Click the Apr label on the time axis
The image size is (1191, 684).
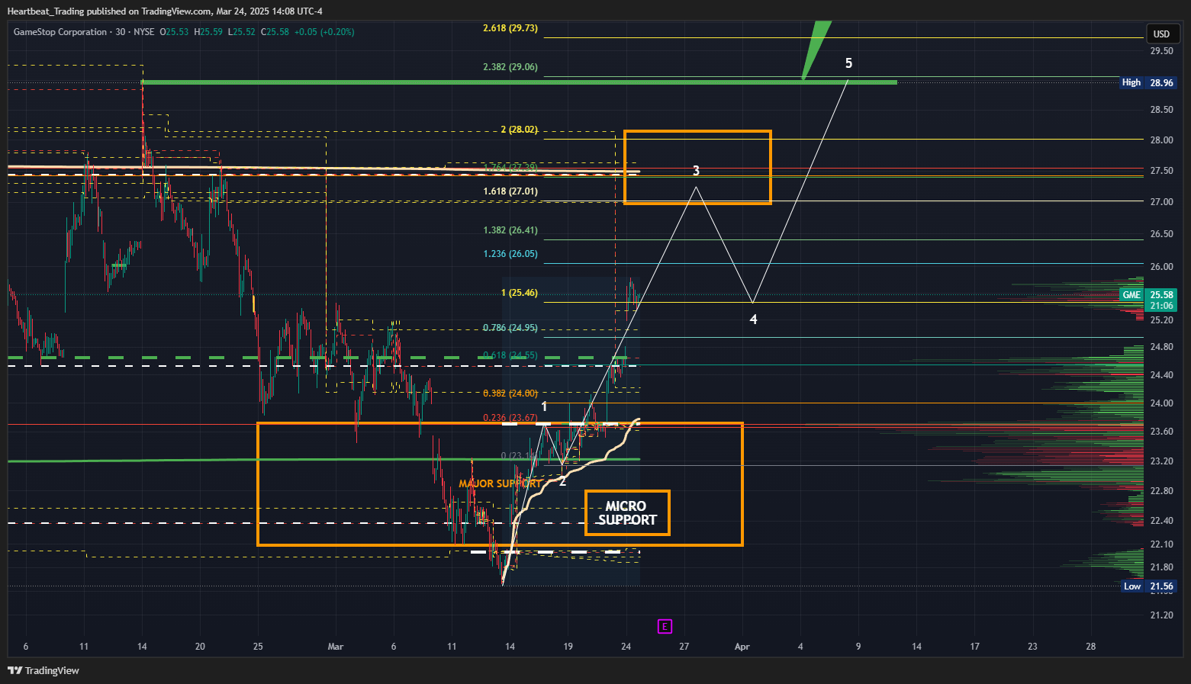[x=742, y=647]
